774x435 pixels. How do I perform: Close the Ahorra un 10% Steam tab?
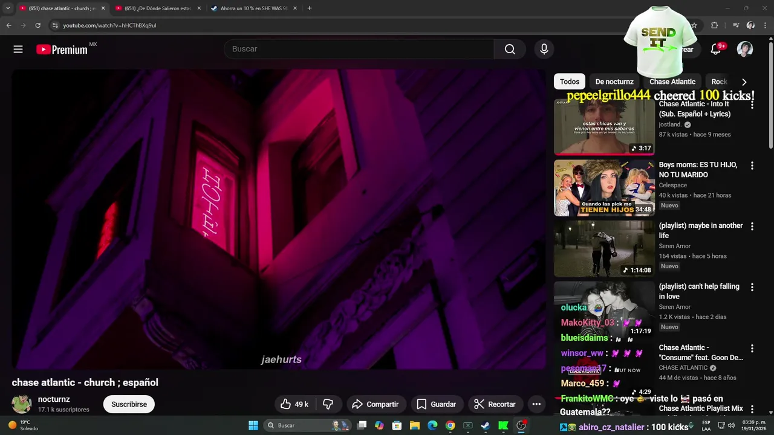[295, 8]
